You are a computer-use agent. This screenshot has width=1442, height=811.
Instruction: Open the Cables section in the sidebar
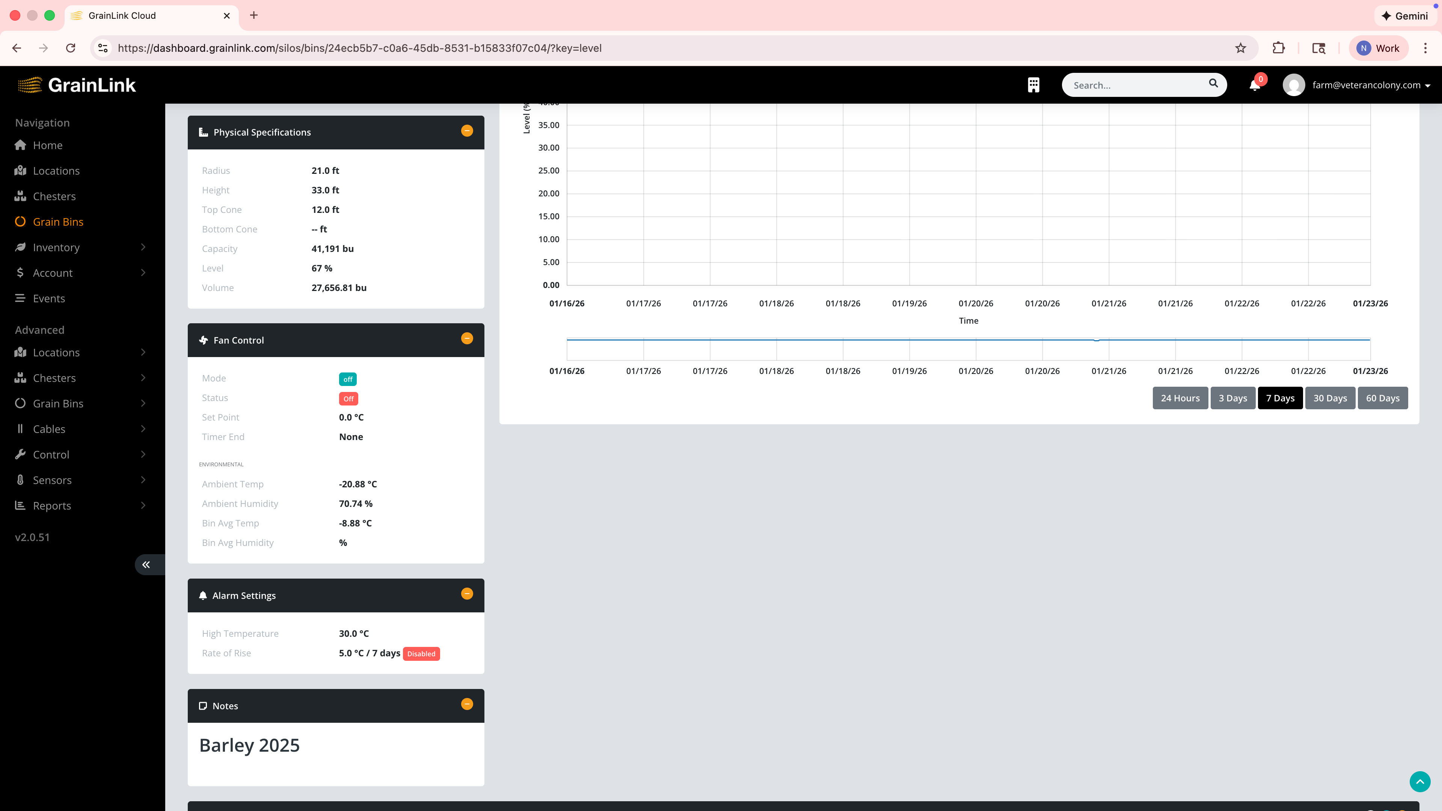pos(49,429)
